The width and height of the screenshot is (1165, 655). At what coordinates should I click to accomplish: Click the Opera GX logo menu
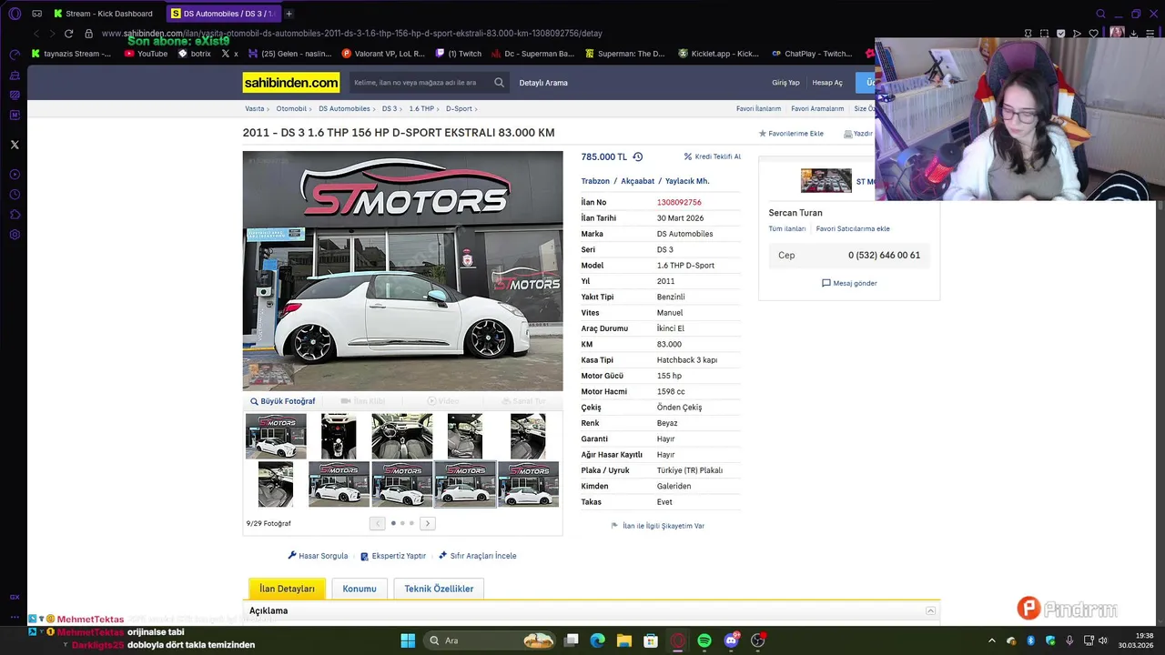15,14
